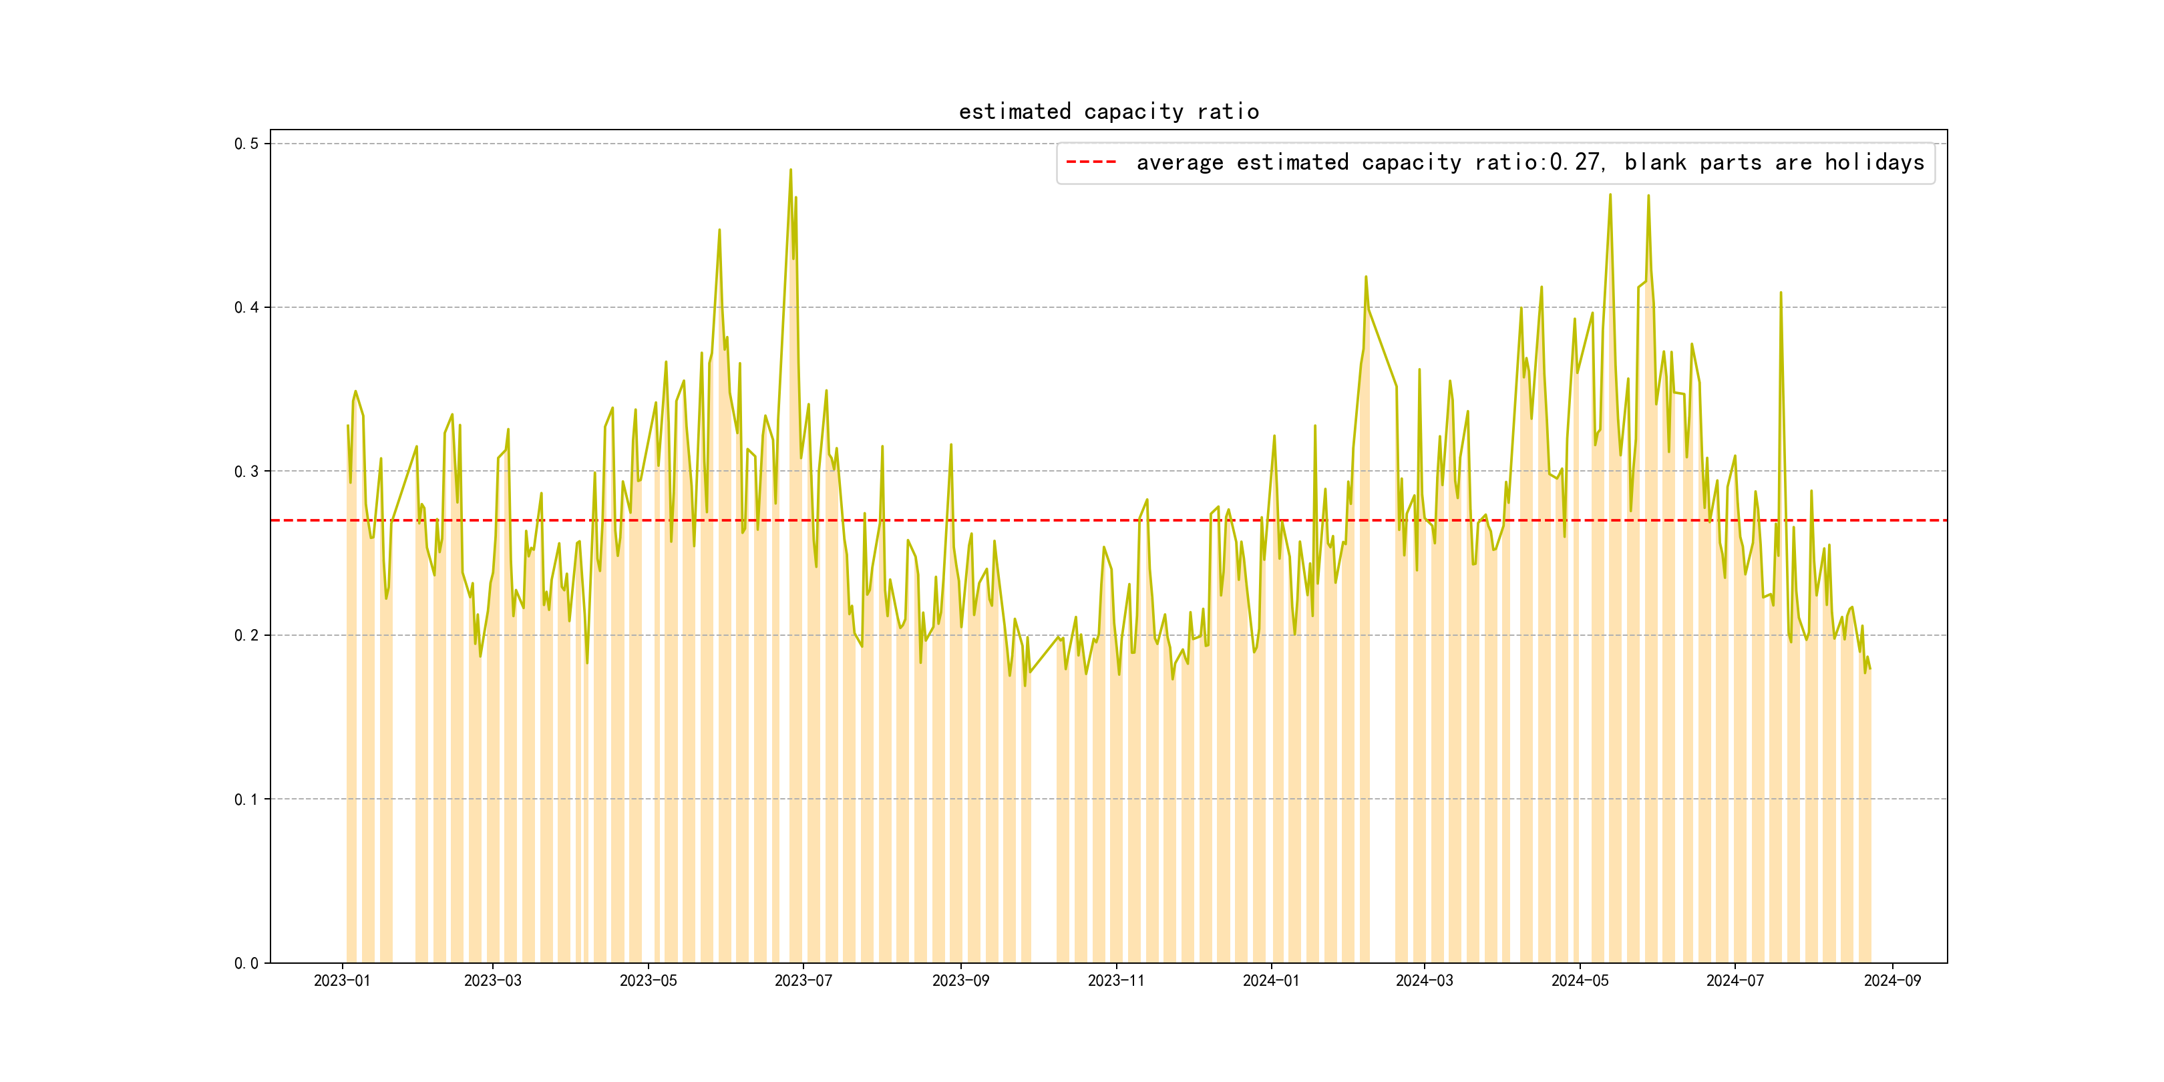The height and width of the screenshot is (1082, 2164).
Task: Click the 2023-01 x-axis label
Action: (x=342, y=980)
